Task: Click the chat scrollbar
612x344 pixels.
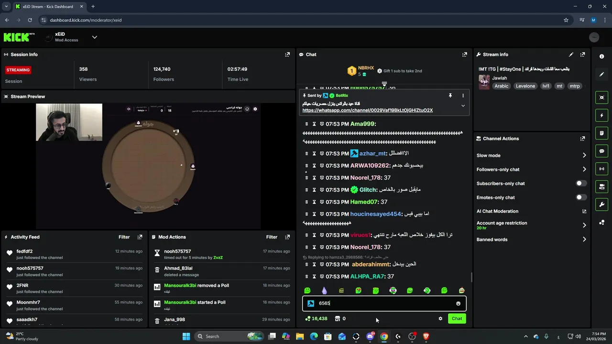Action: pyautogui.click(x=471, y=277)
